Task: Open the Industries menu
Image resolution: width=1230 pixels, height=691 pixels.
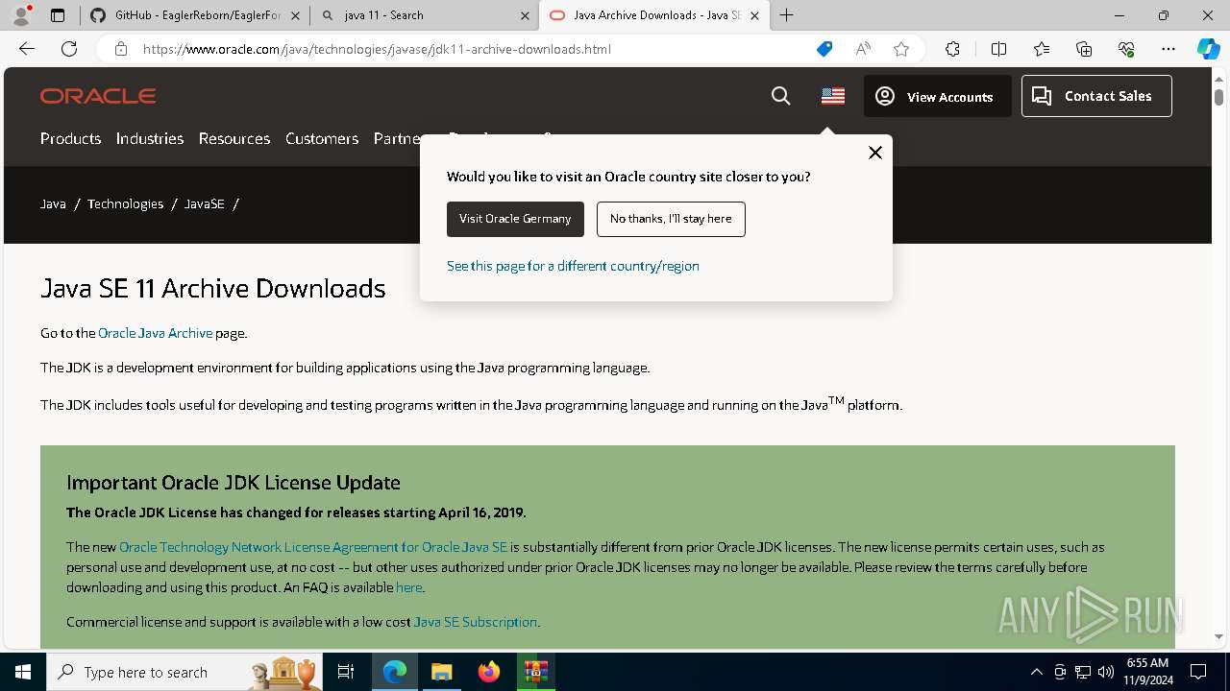Action: coord(150,138)
